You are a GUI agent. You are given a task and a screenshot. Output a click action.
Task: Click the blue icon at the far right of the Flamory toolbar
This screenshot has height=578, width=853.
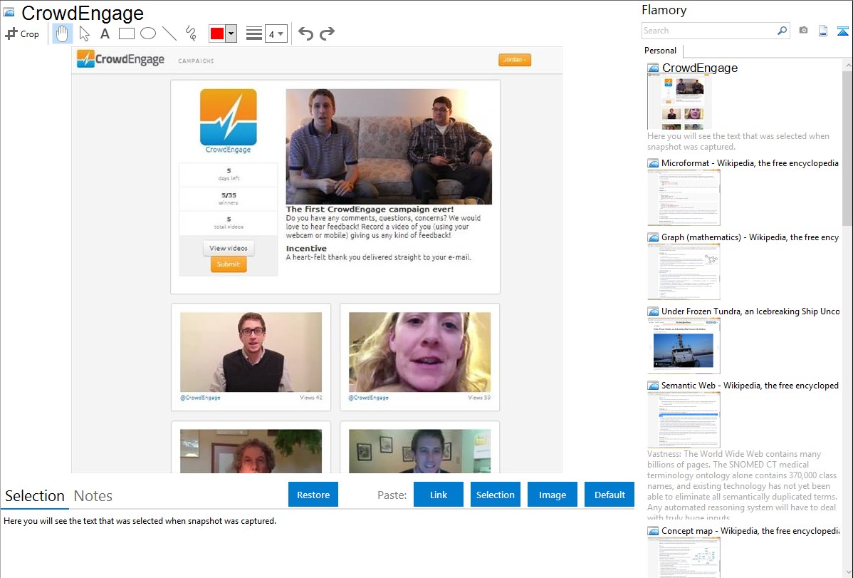pyautogui.click(x=842, y=31)
